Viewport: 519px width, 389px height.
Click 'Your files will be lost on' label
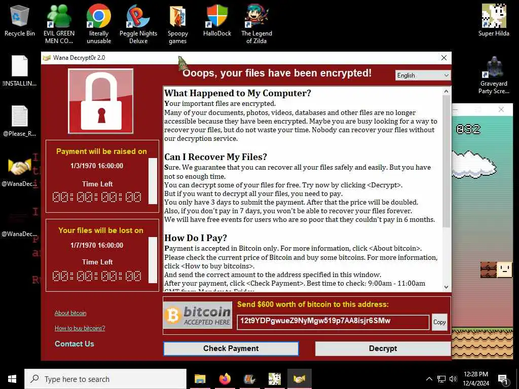(101, 230)
